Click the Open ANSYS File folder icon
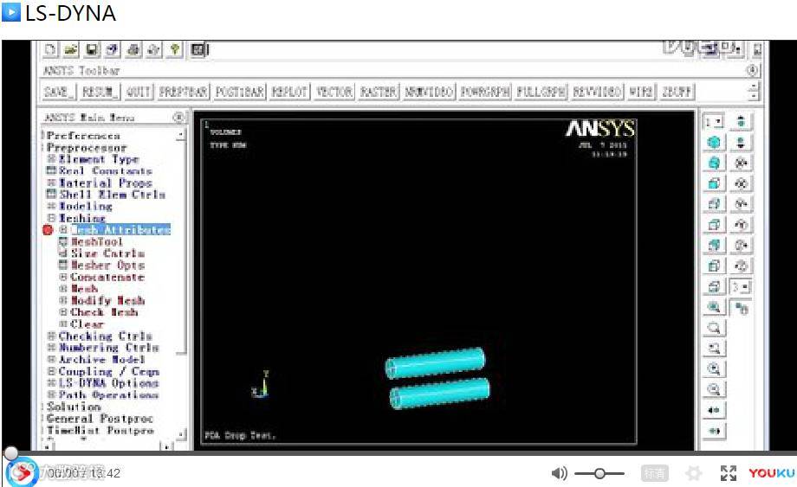 point(71,49)
